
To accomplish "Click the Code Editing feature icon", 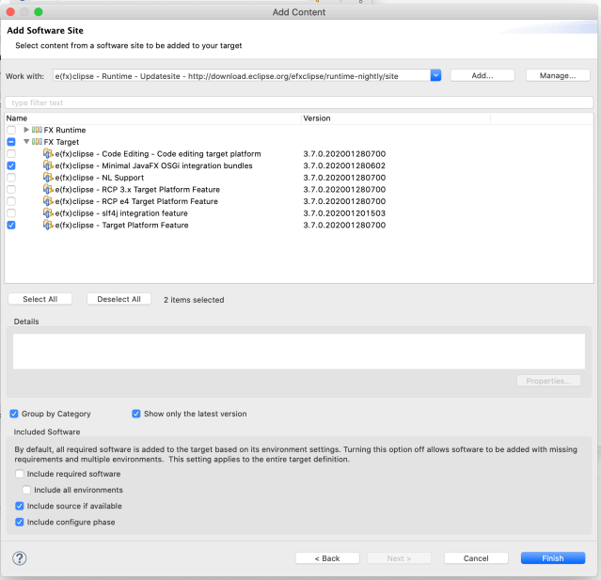I will (x=47, y=153).
